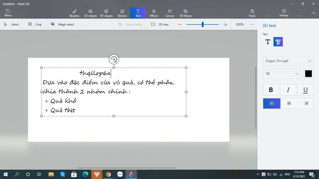Viewport: 319px width, 179px height.
Task: Open Microsoft Store from the taskbar
Action: [x=74, y=174]
